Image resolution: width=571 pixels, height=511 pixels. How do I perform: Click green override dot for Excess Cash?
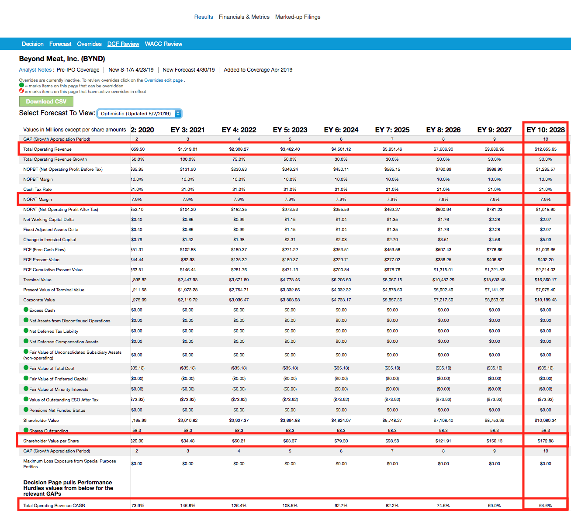click(26, 310)
